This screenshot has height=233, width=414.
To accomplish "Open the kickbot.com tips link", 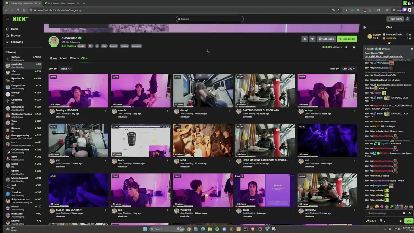I will (x=384, y=57).
